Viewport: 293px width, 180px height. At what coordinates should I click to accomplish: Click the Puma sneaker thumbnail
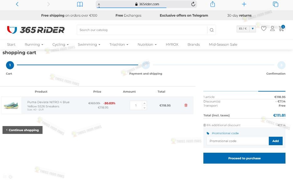tap(11, 105)
